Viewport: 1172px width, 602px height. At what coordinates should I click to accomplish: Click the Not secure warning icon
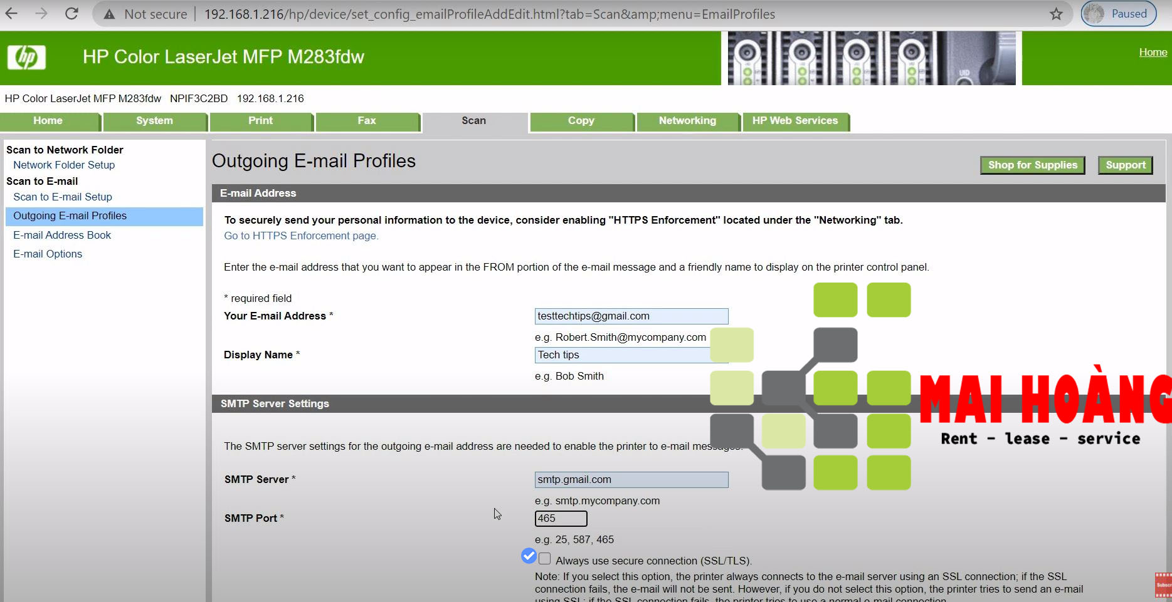(110, 14)
